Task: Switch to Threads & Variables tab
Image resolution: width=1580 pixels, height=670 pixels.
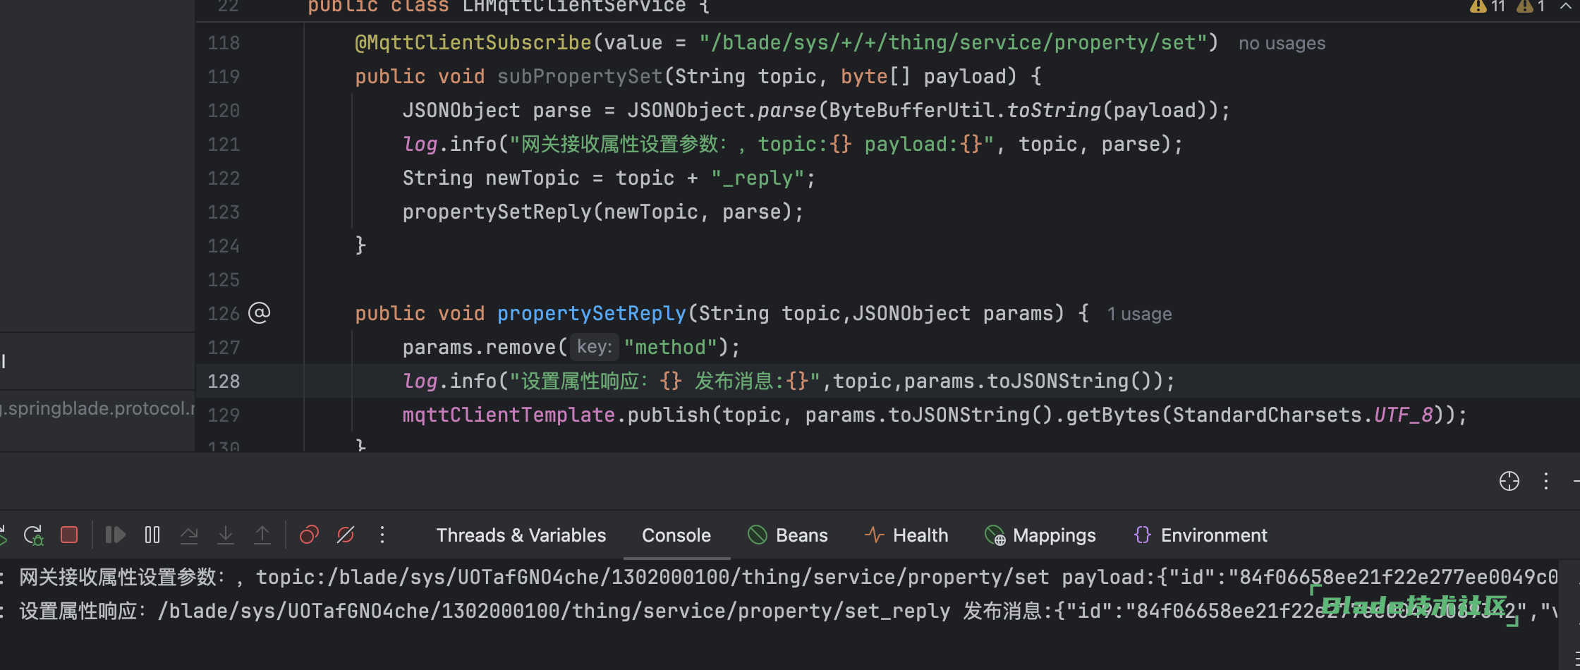Action: (521, 535)
